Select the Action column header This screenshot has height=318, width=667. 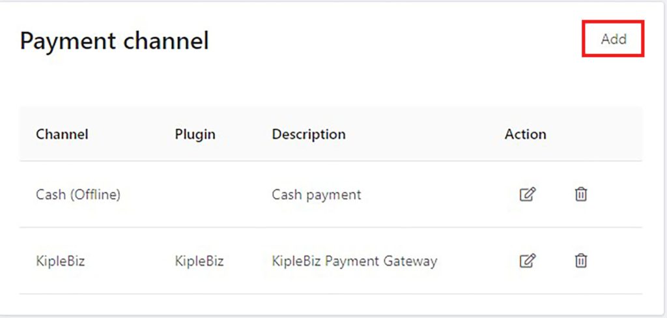[x=526, y=134]
